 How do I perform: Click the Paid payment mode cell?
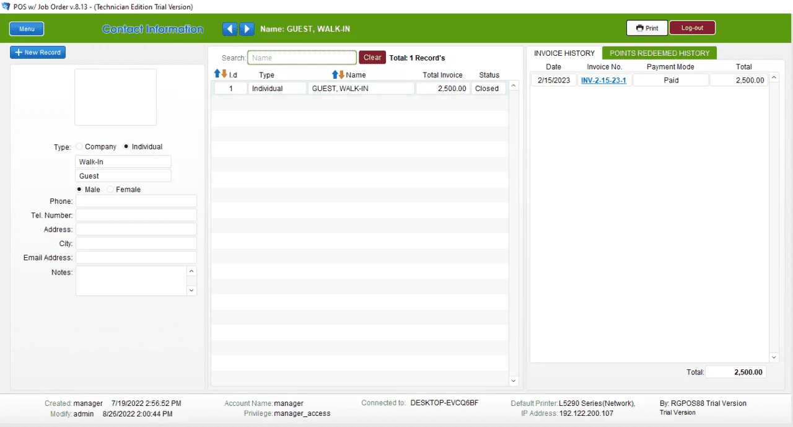point(671,80)
